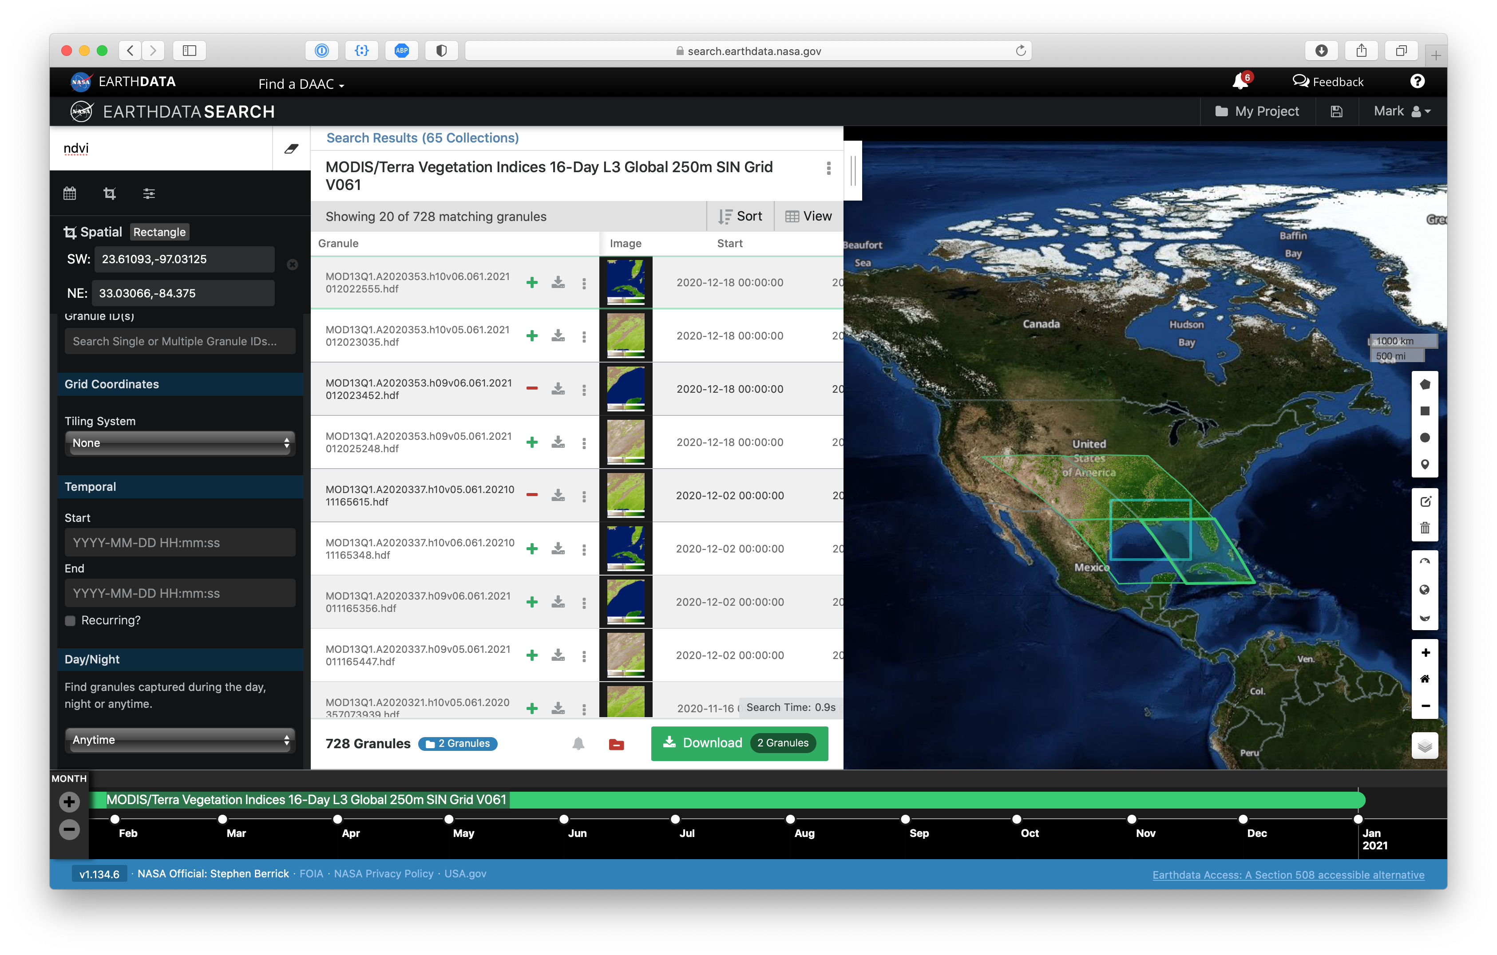Open the Day/Night Anytime dropdown
The height and width of the screenshot is (955, 1497).
pyautogui.click(x=180, y=740)
